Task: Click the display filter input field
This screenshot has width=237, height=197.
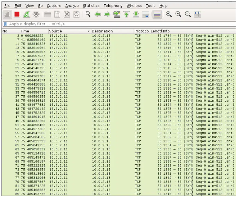Action: click(122, 24)
